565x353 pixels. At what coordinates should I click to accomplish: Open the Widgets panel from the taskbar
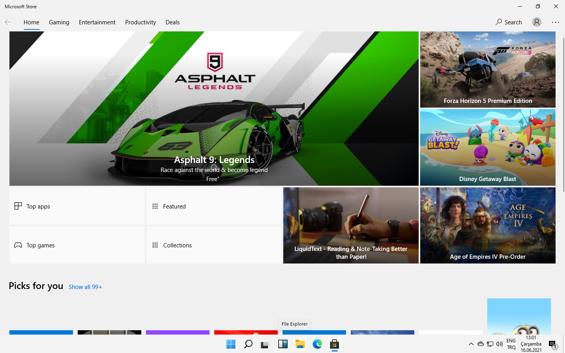(x=282, y=344)
